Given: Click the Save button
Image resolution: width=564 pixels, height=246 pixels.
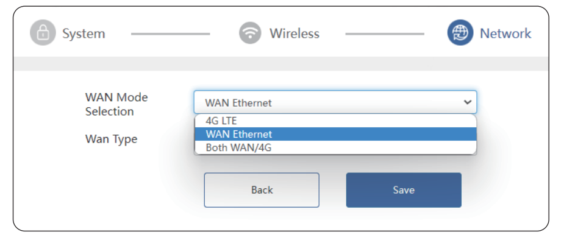Looking at the screenshot, I should point(404,190).
